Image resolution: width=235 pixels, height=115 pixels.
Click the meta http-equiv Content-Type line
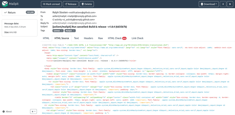pos(82,55)
